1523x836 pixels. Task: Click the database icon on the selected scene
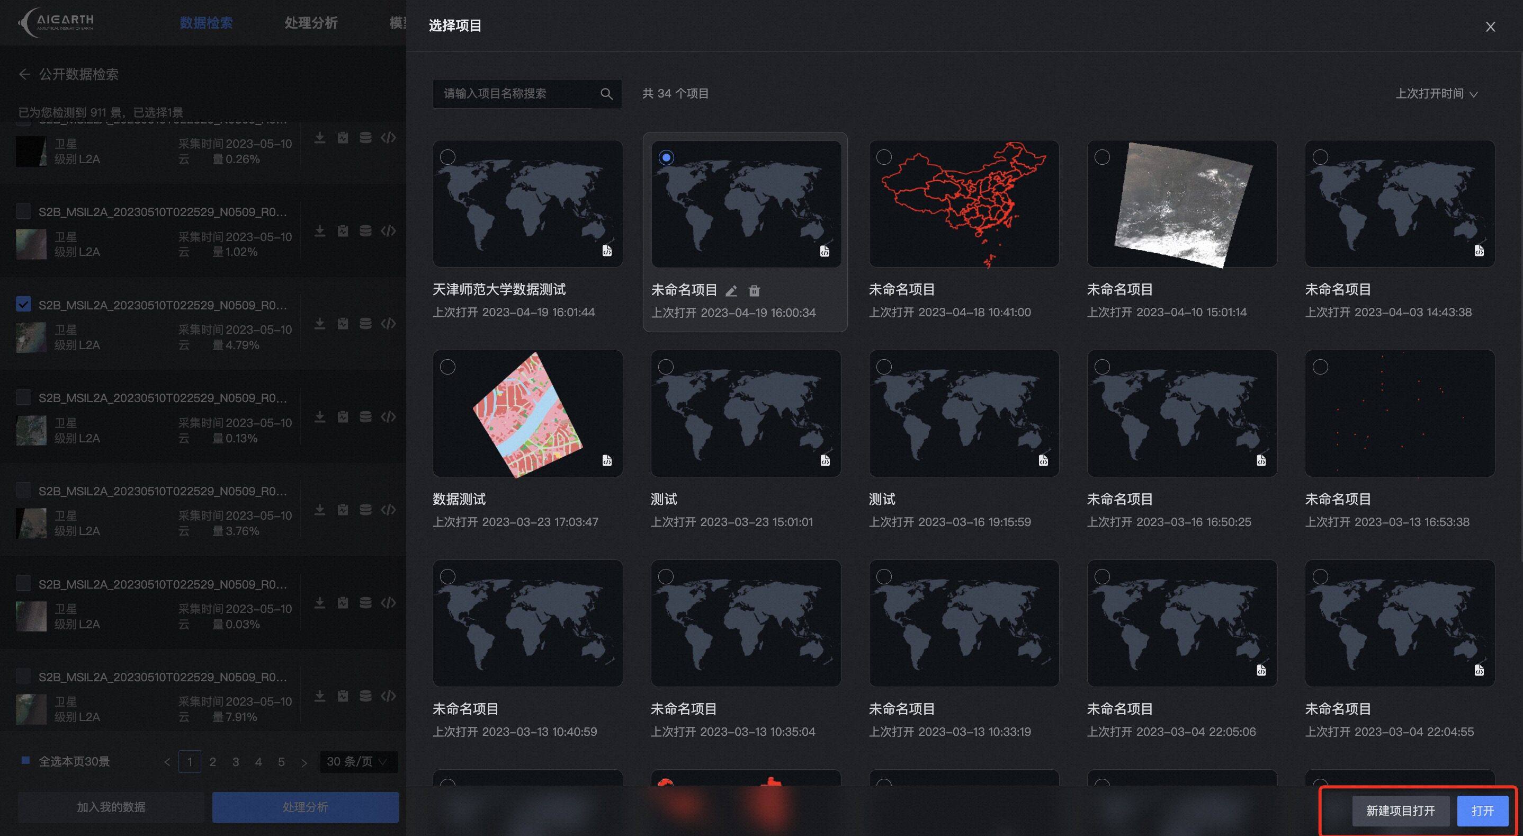pyautogui.click(x=365, y=323)
